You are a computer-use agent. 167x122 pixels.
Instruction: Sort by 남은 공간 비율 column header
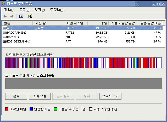pos(149,23)
